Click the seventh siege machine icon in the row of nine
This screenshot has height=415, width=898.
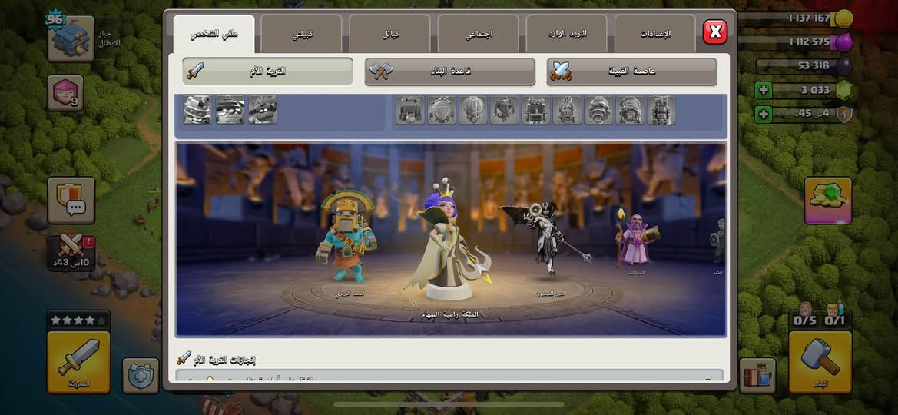click(598, 110)
